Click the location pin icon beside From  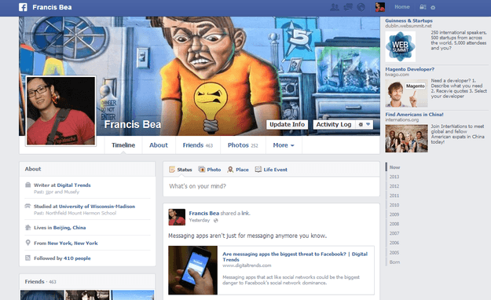[x=27, y=243]
